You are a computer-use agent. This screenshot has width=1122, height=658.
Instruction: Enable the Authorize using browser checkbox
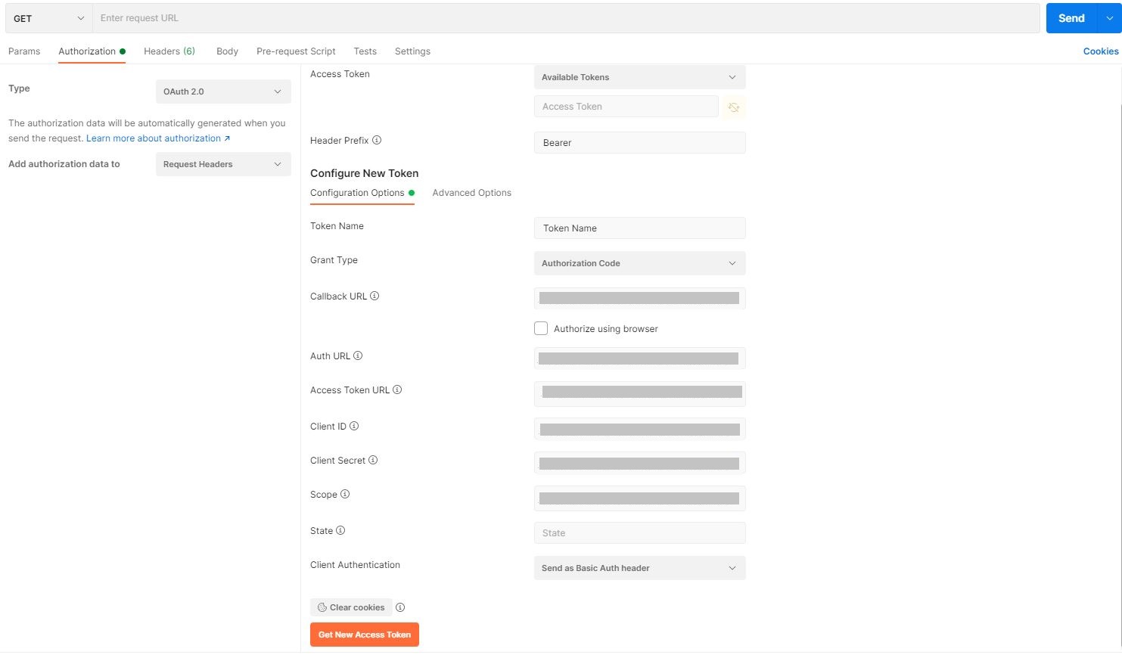tap(541, 328)
